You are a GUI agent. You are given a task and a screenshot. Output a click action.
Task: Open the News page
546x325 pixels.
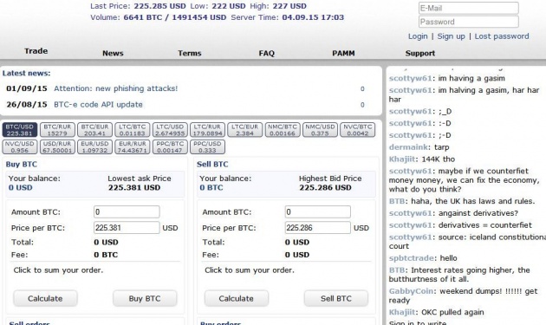pos(113,53)
